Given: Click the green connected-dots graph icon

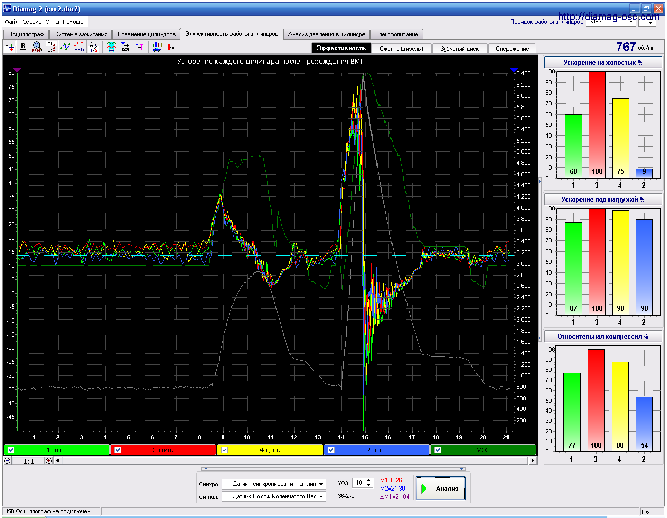Looking at the screenshot, I should point(65,47).
